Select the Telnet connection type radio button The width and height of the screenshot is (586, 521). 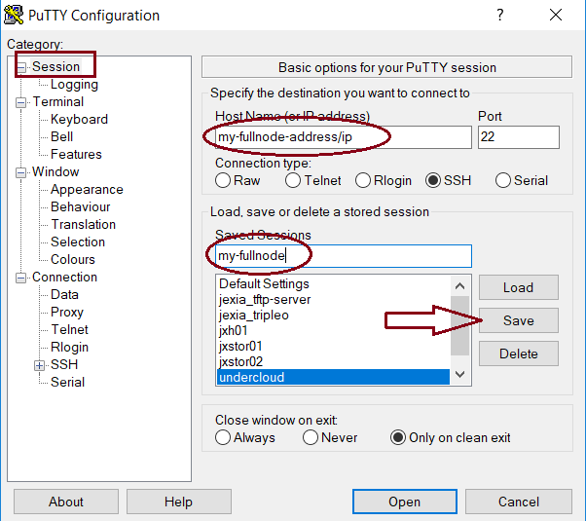(293, 181)
